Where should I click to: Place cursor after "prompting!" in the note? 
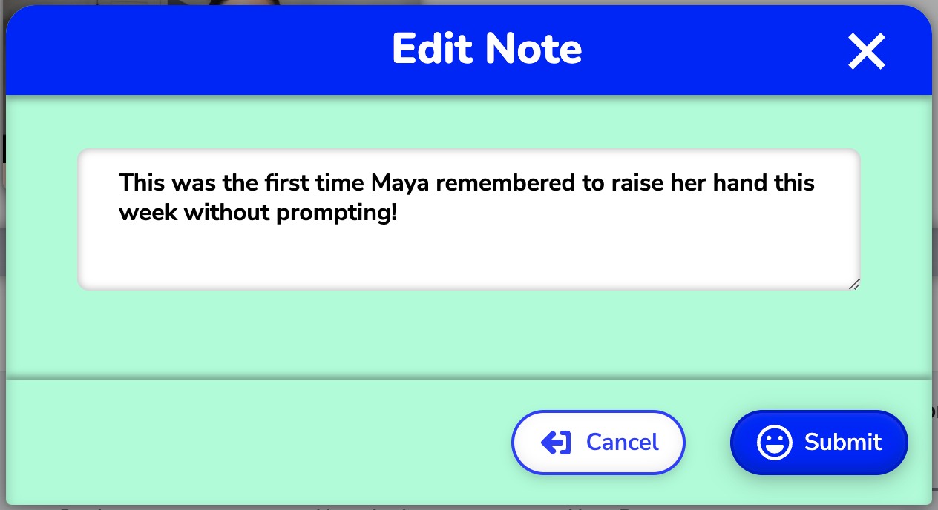click(399, 213)
